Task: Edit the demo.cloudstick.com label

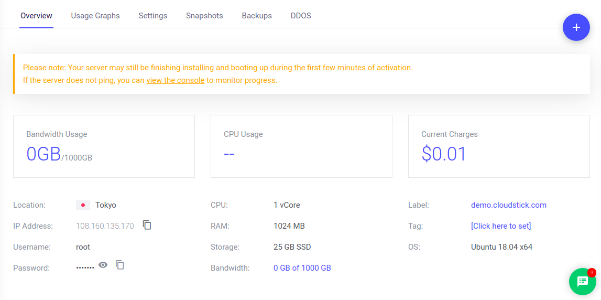Action: pos(508,205)
